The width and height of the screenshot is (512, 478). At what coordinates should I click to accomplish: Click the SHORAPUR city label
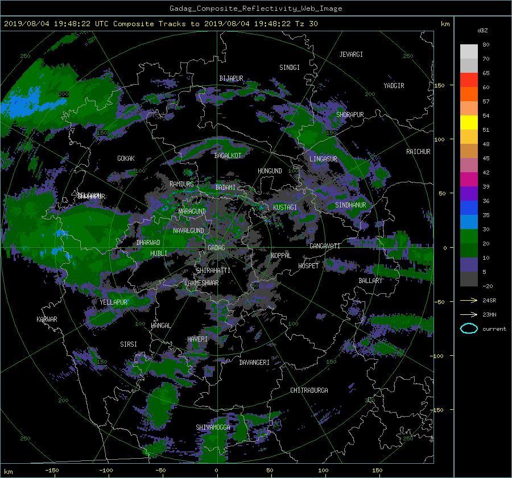(x=350, y=115)
